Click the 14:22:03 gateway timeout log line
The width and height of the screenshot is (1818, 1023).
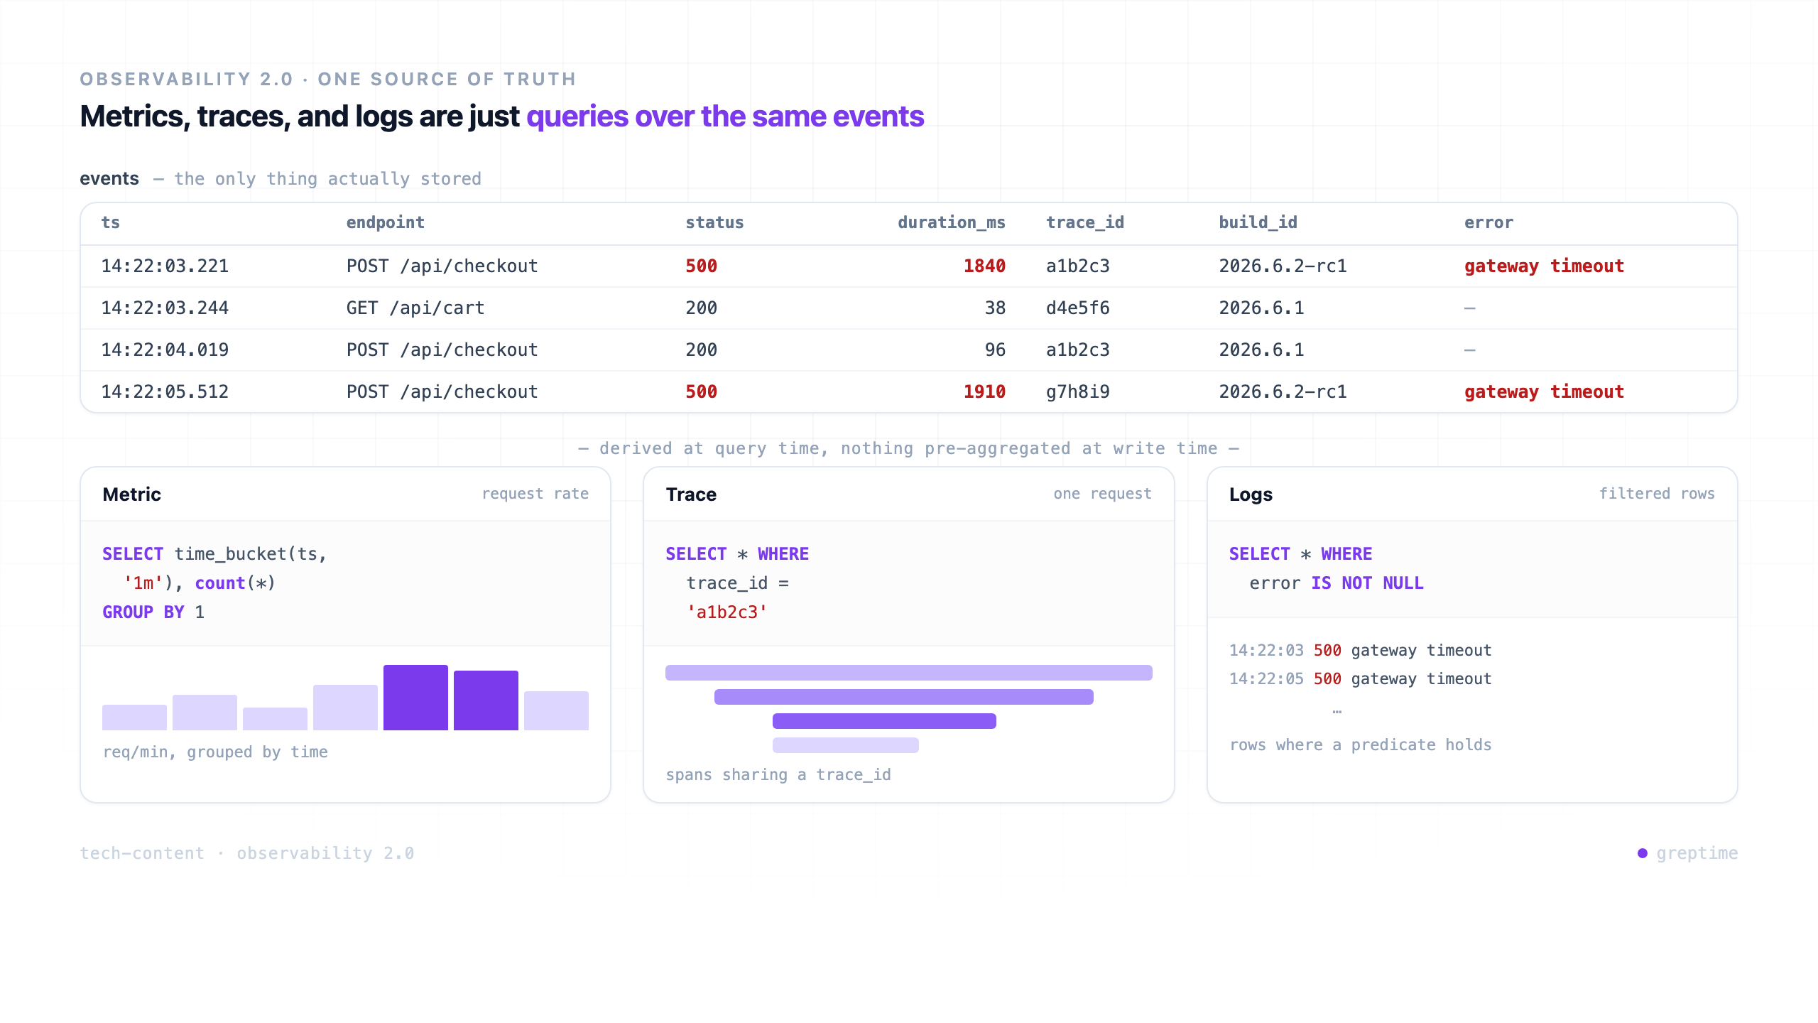(x=1360, y=650)
